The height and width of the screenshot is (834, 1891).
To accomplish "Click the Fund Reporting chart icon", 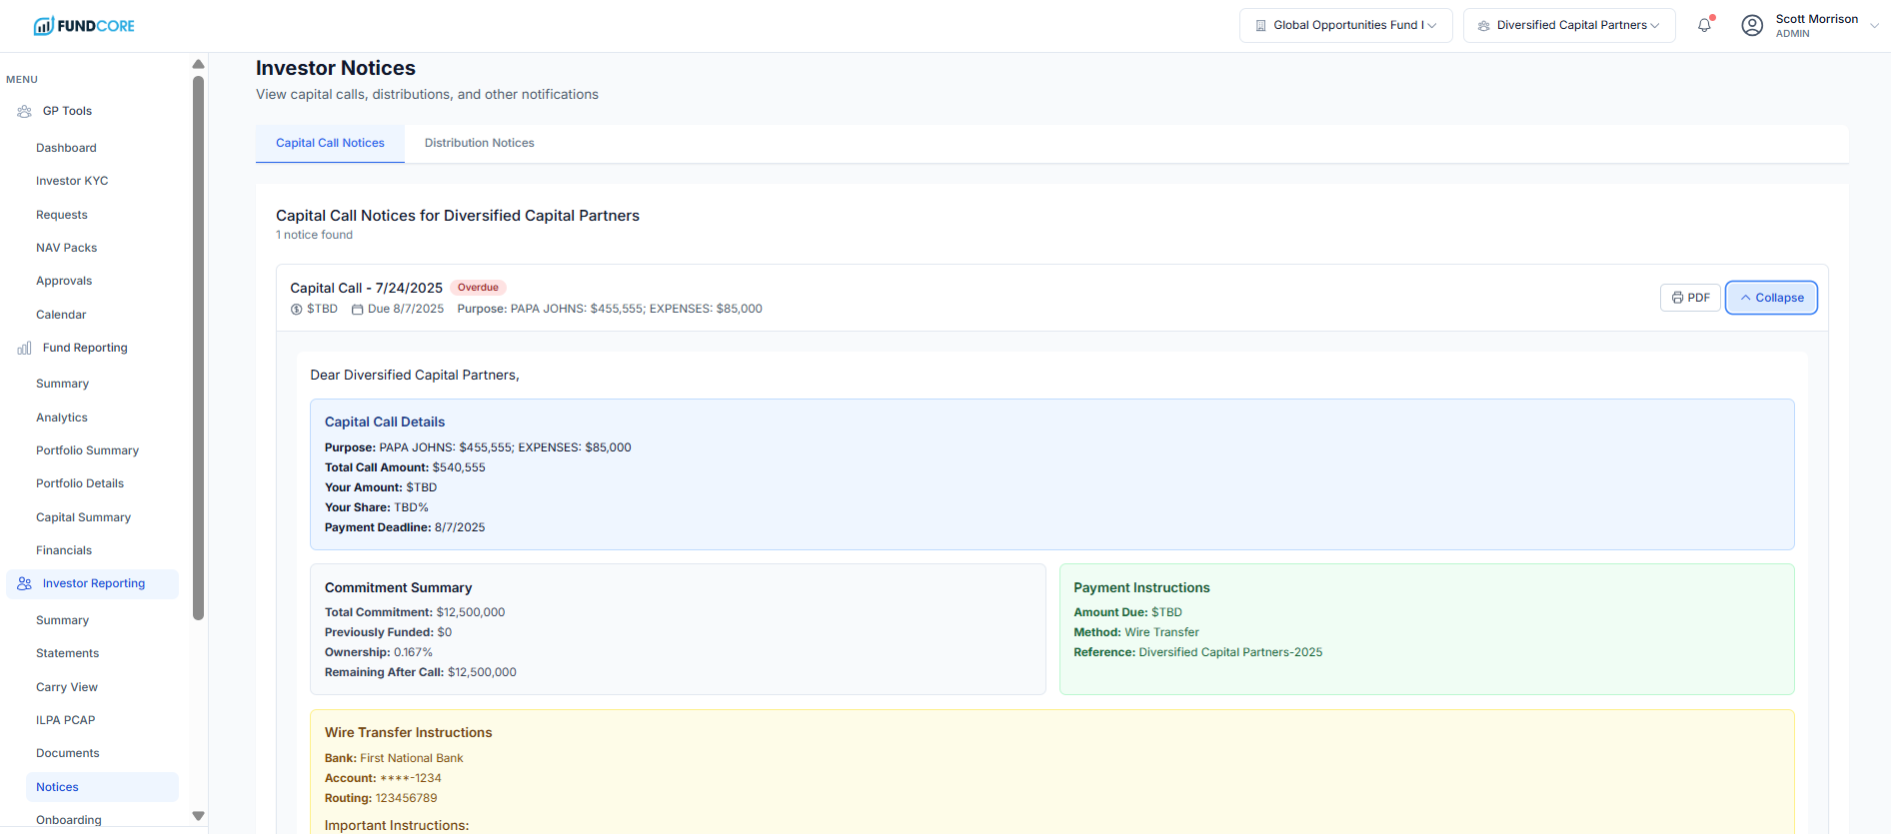I will pyautogui.click(x=25, y=349).
